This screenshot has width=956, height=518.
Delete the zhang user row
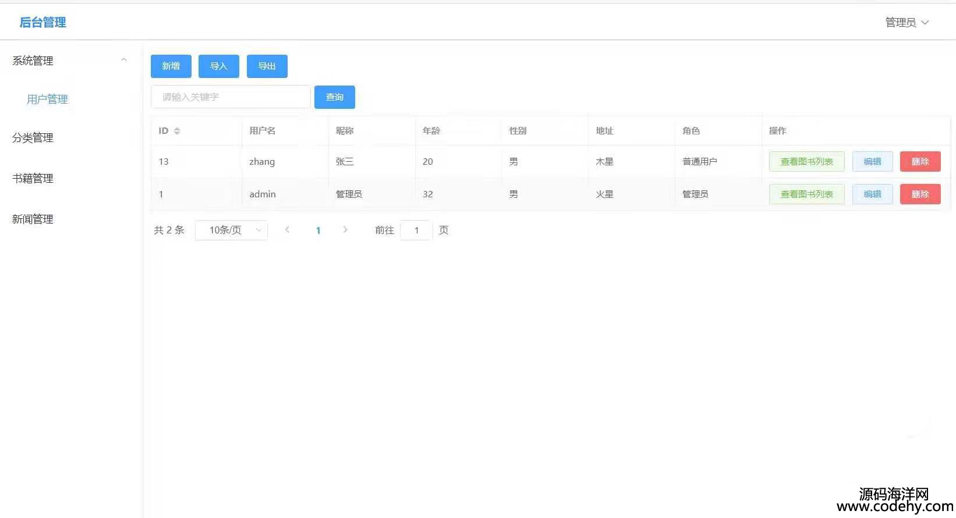pos(920,162)
